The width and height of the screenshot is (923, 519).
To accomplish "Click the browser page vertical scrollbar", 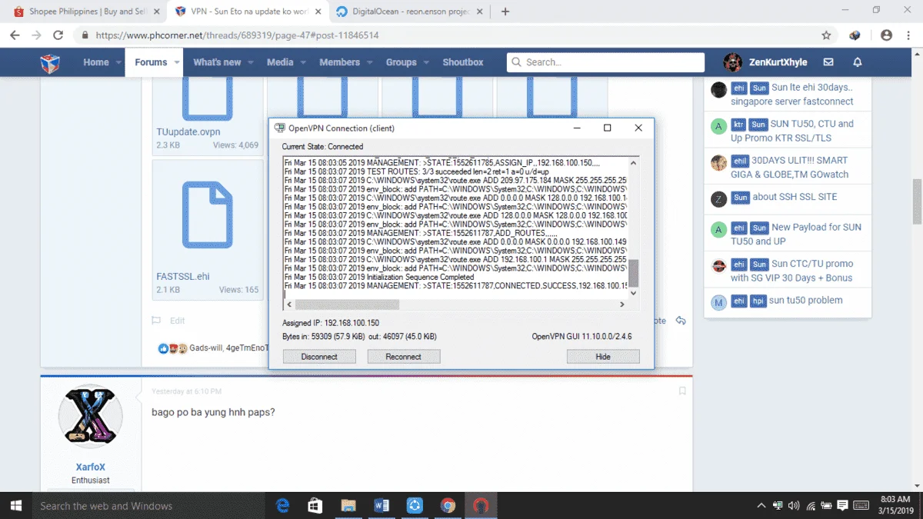I will coord(918,200).
